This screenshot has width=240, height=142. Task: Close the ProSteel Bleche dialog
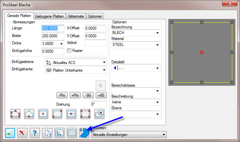click(230, 3)
